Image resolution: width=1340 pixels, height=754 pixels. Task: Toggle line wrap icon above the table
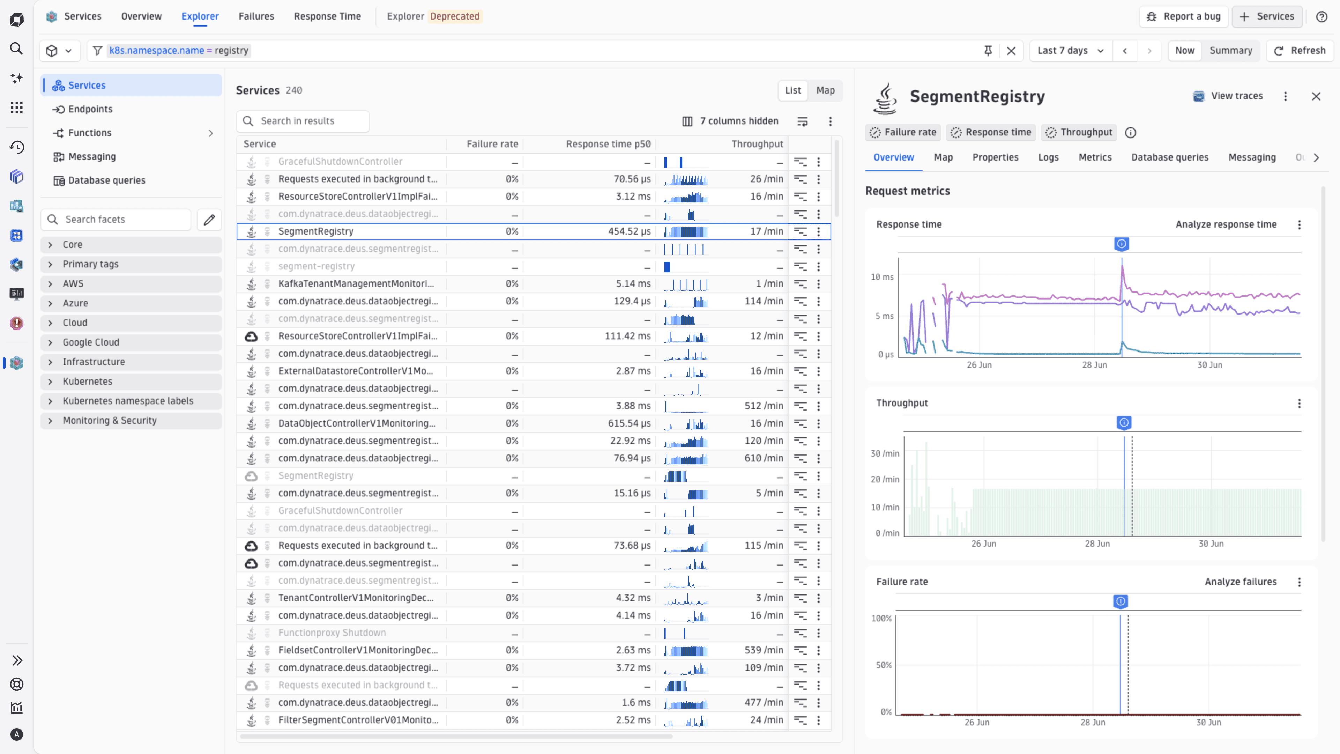(x=803, y=121)
